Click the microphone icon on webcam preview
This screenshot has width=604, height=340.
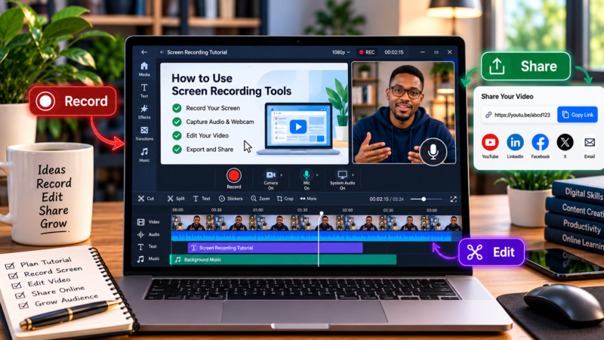433,152
